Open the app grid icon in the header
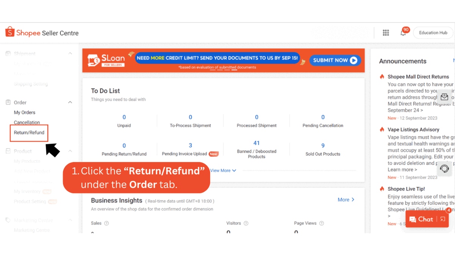 [386, 33]
